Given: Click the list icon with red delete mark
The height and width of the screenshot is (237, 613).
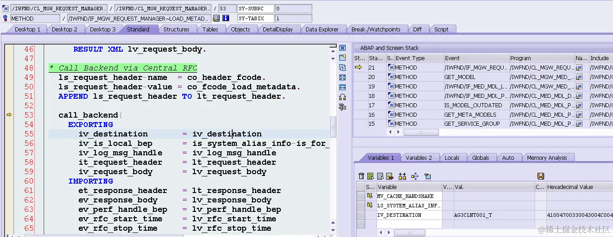Looking at the screenshot, I should point(390,176).
